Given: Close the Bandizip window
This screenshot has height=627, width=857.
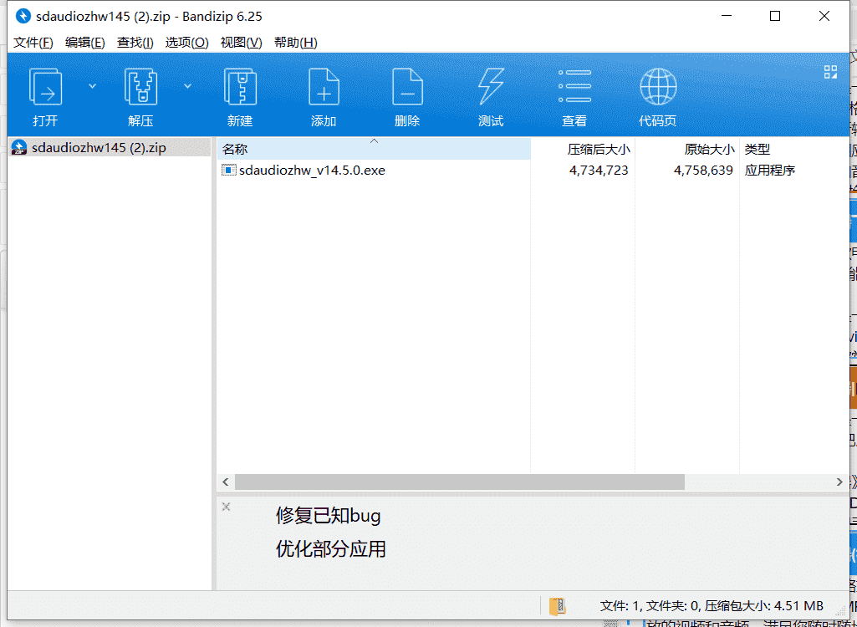Looking at the screenshot, I should coord(824,17).
